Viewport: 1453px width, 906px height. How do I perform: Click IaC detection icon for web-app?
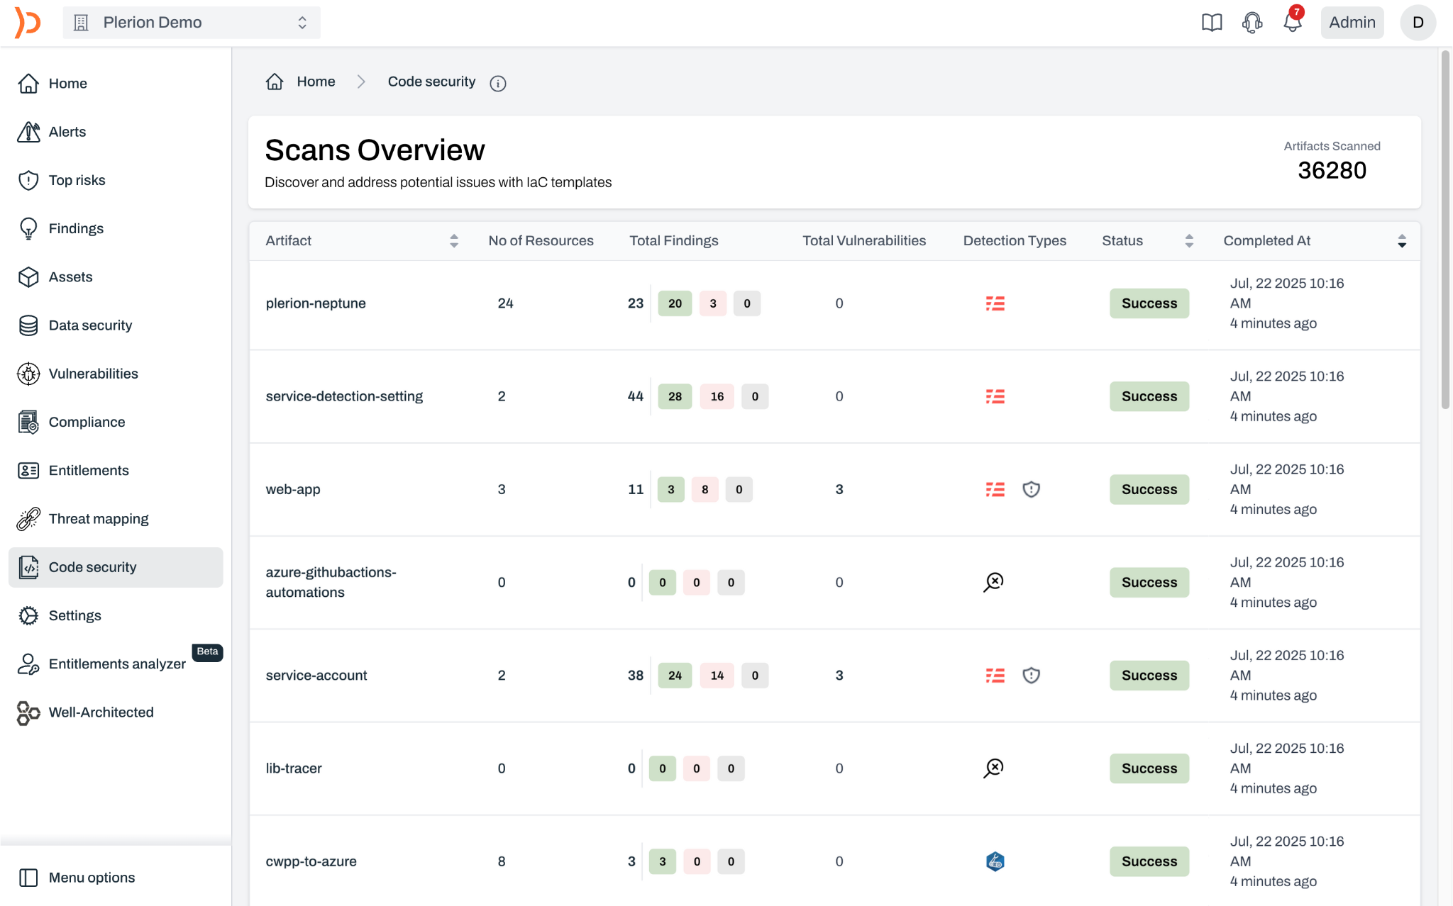(995, 489)
